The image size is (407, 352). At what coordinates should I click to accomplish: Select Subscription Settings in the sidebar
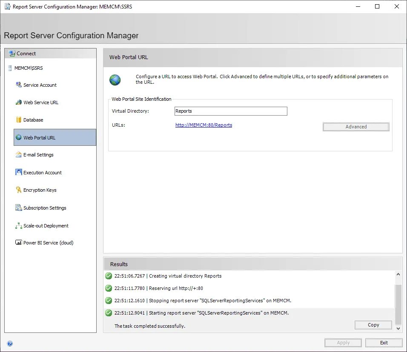(x=45, y=207)
